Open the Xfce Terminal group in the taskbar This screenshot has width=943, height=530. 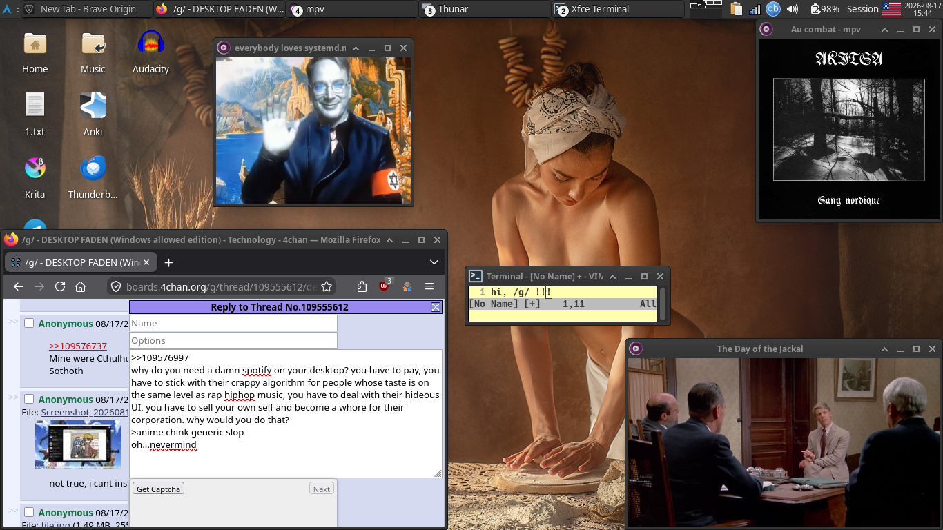[x=618, y=9]
